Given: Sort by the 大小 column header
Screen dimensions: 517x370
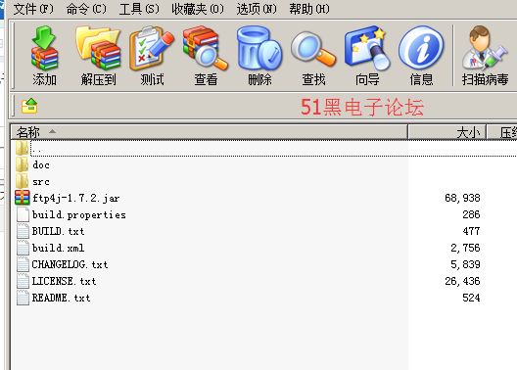Looking at the screenshot, I should pyautogui.click(x=447, y=132).
